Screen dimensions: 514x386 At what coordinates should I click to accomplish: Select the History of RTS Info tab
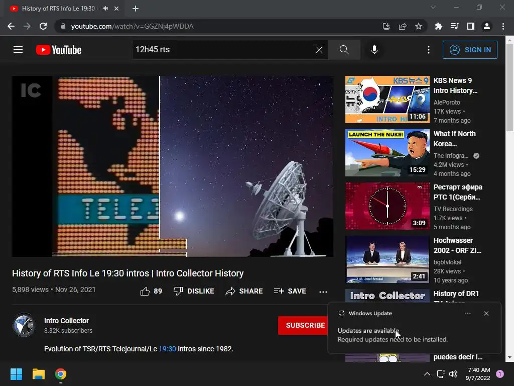click(58, 9)
